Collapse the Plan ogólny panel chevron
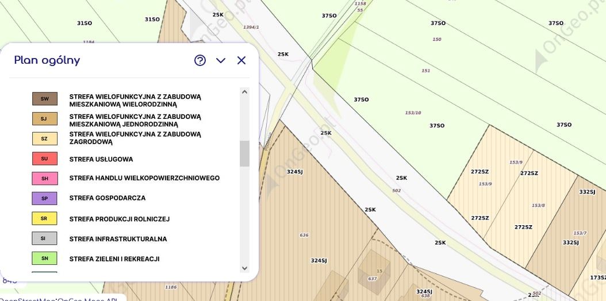The height and width of the screenshot is (301, 606). pos(221,60)
